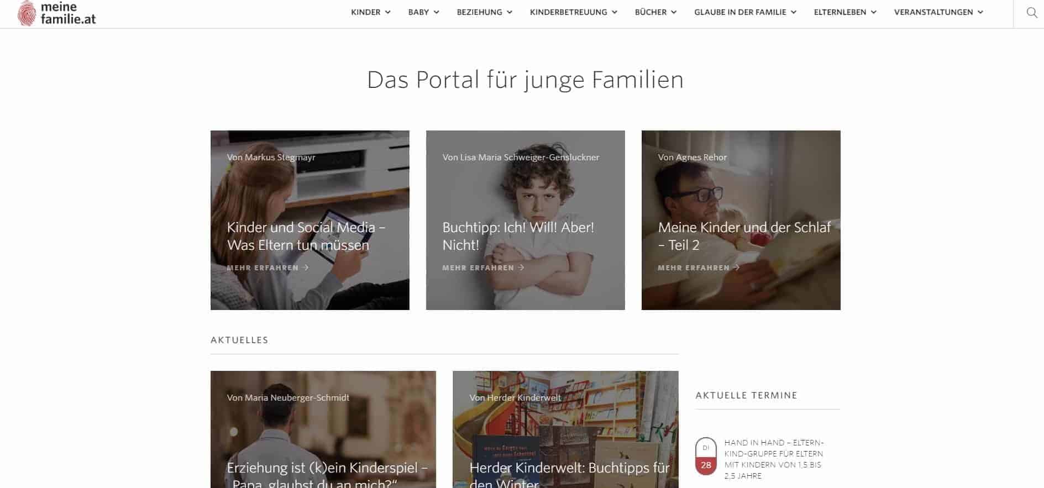Select Glaube in der Familie menu

click(x=745, y=12)
